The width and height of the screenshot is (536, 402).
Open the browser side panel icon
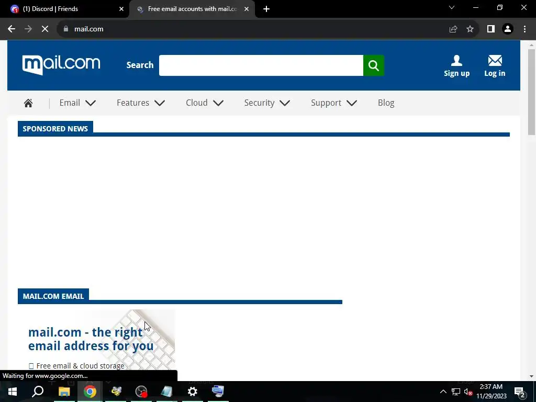tap(491, 29)
